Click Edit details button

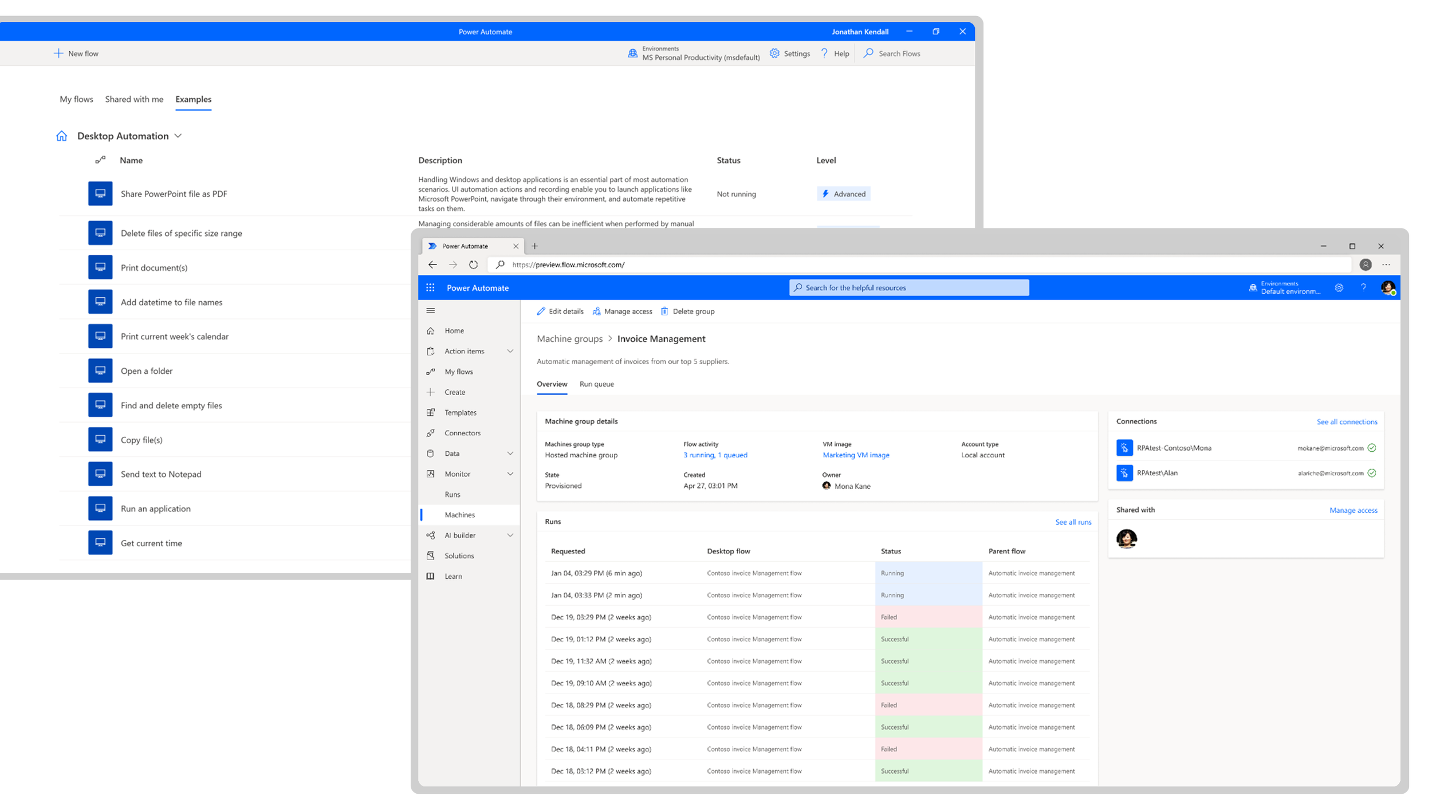coord(560,312)
